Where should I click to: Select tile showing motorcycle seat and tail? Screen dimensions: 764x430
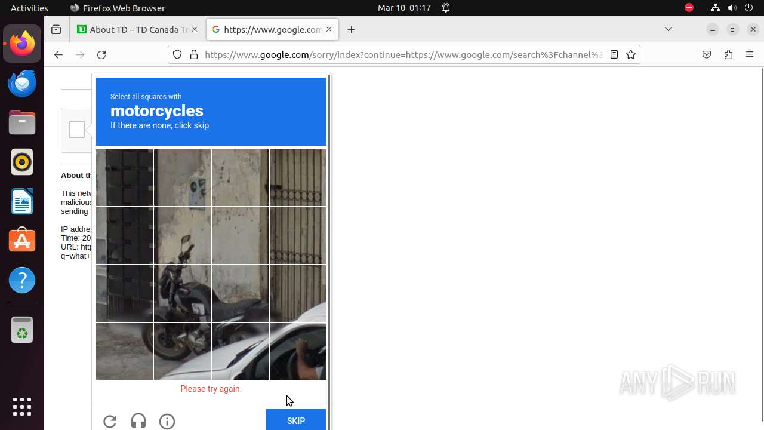coord(240,293)
